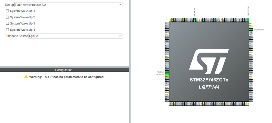The width and height of the screenshot is (272, 123).
Task: Select pin PA3 on the bottom edge
Action: click(x=170, y=104)
